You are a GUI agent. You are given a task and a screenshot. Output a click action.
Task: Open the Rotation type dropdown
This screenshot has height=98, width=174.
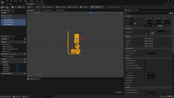click(x=130, y=21)
